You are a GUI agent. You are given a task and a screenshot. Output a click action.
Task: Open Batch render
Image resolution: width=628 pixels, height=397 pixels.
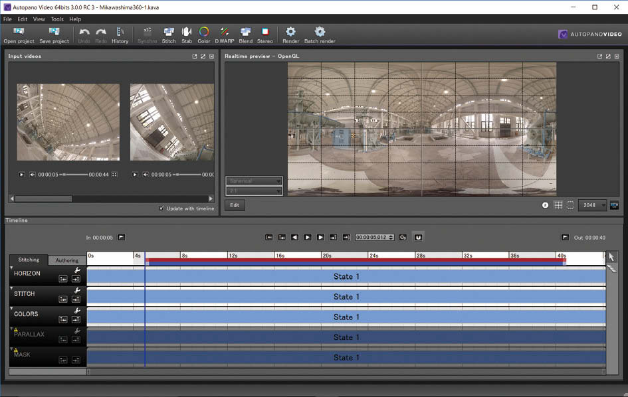point(320,35)
